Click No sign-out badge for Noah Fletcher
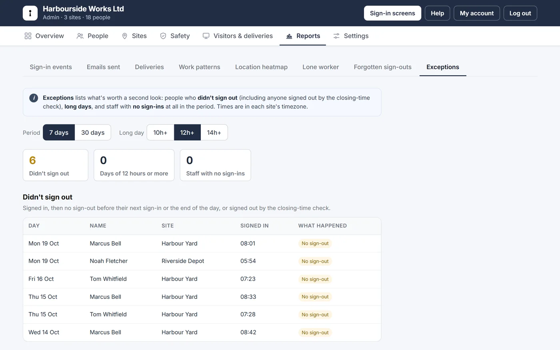The height and width of the screenshot is (350, 560). coord(315,261)
